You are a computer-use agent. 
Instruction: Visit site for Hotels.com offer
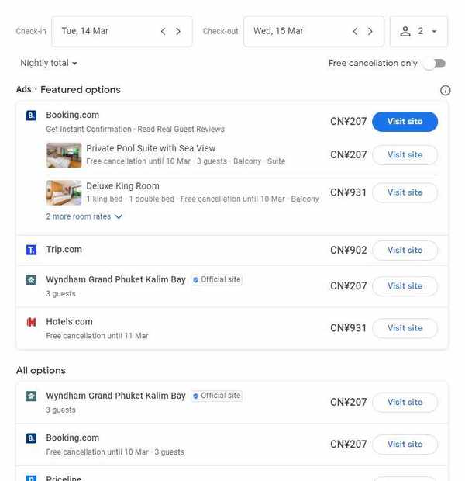click(x=405, y=328)
